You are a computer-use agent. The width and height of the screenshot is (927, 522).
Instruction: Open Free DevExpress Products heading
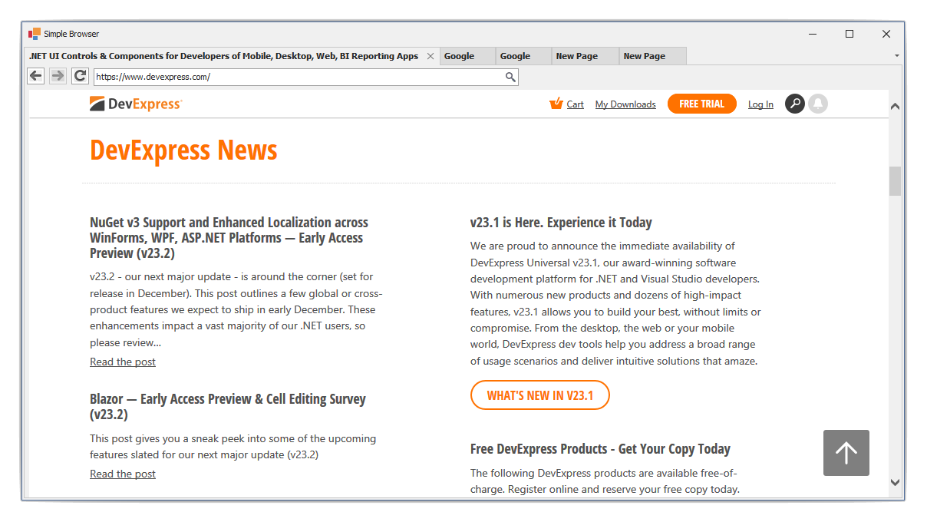600,449
